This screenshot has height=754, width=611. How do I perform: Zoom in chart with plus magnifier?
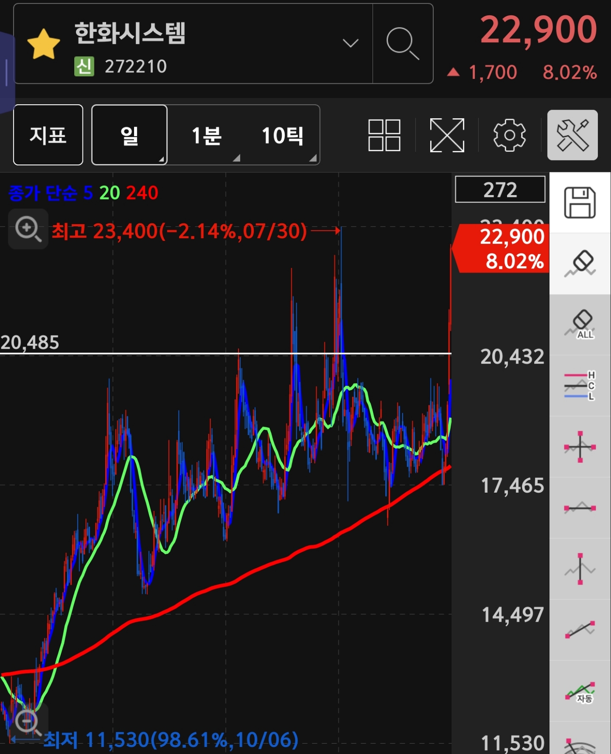coord(28,229)
